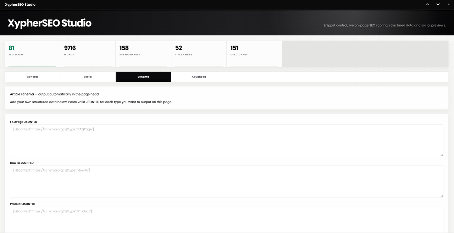Click the HowTo text area resize handle

[x=442, y=195]
